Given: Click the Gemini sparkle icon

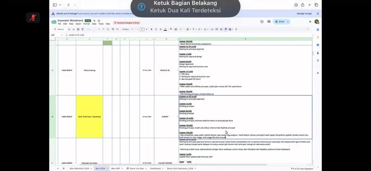Looking at the screenshot, I should click(310, 21).
